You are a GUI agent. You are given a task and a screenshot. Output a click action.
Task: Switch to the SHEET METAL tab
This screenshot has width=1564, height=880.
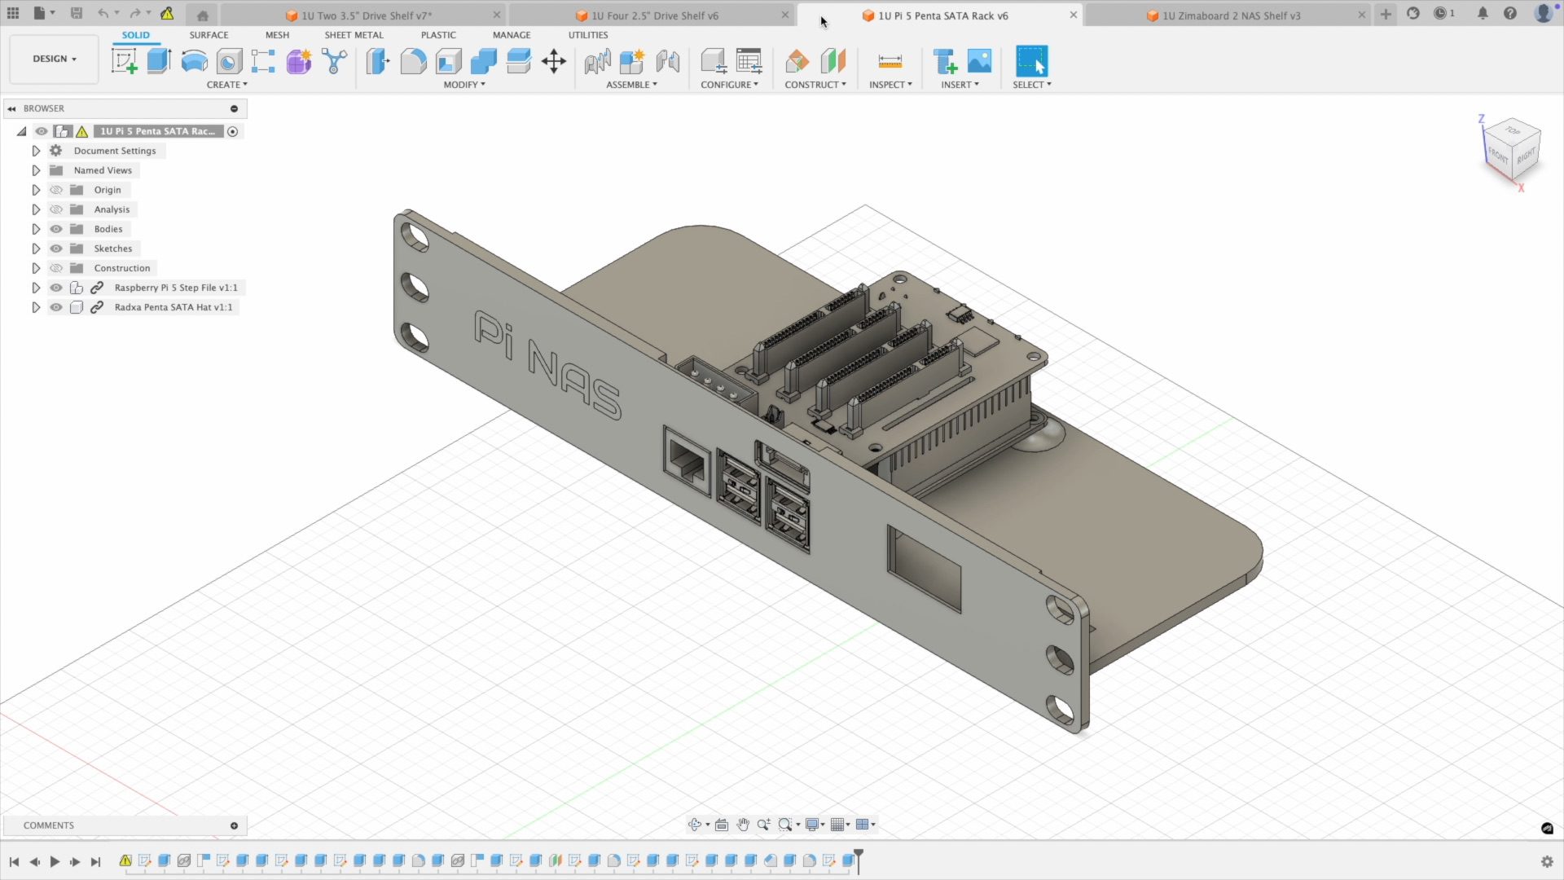coord(354,35)
